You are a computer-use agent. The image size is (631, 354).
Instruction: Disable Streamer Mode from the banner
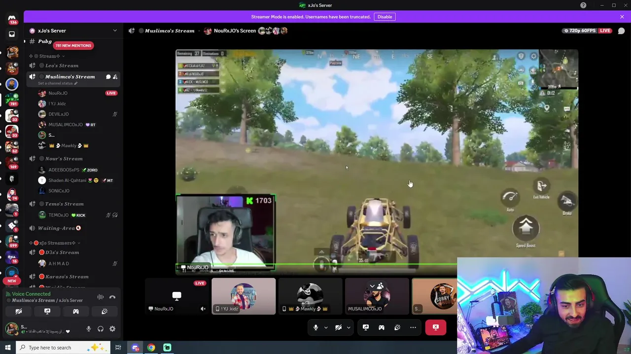tap(385, 17)
